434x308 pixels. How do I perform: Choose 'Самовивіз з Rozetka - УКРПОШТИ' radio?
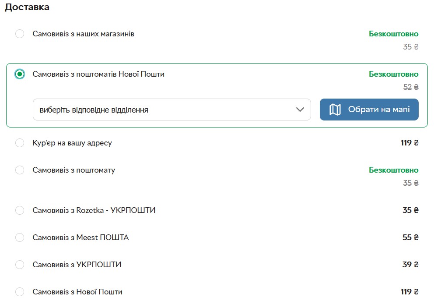pyautogui.click(x=20, y=210)
